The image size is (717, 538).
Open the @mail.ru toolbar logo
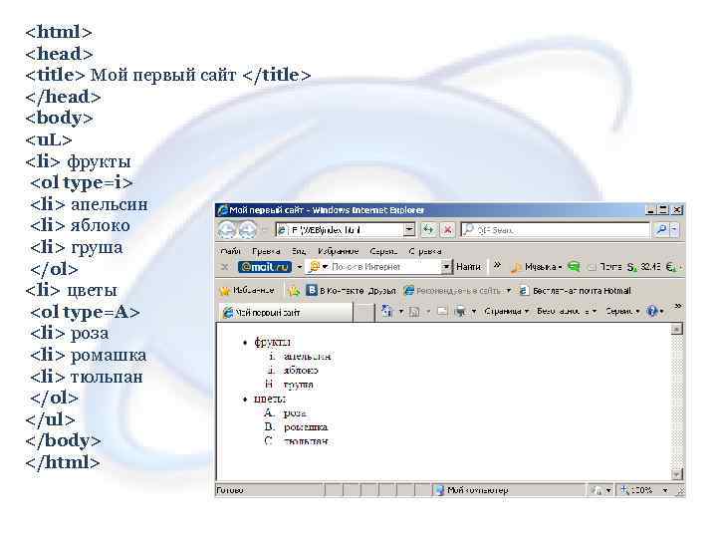(x=264, y=267)
